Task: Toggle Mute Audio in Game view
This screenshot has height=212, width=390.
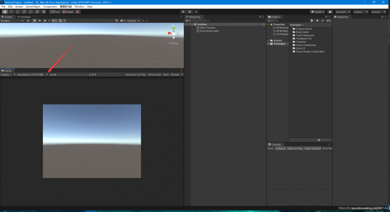Action: pos(154,75)
